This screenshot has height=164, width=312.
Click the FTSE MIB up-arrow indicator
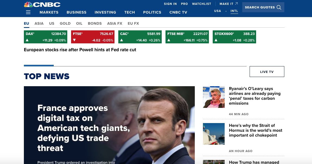(x=169, y=40)
